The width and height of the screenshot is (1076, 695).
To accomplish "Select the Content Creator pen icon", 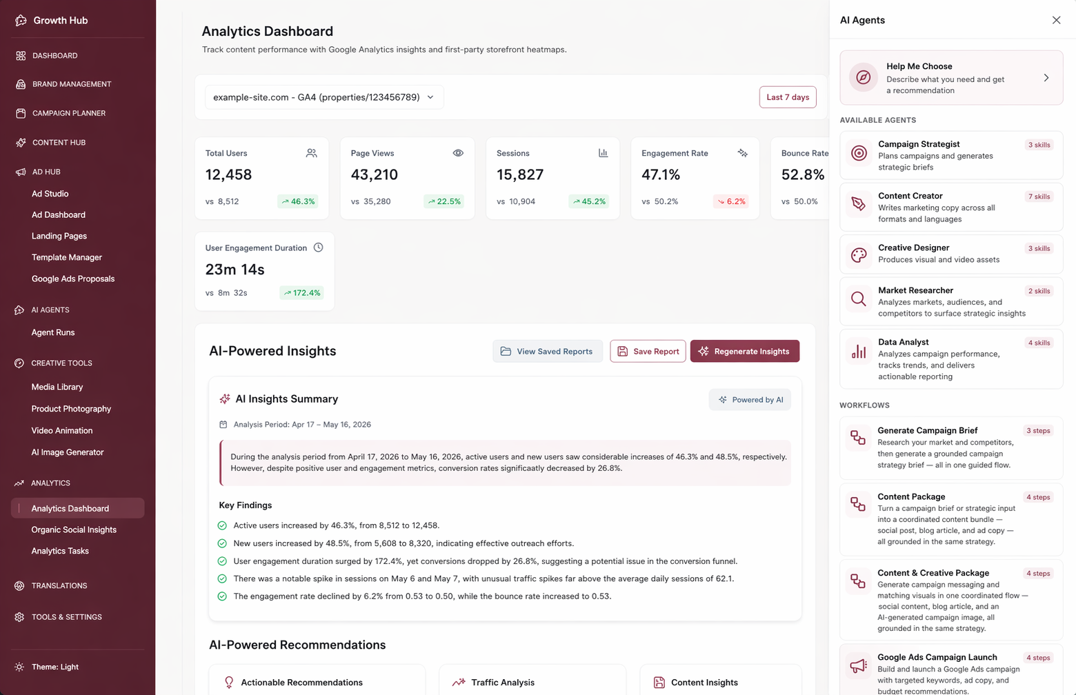I will point(859,204).
